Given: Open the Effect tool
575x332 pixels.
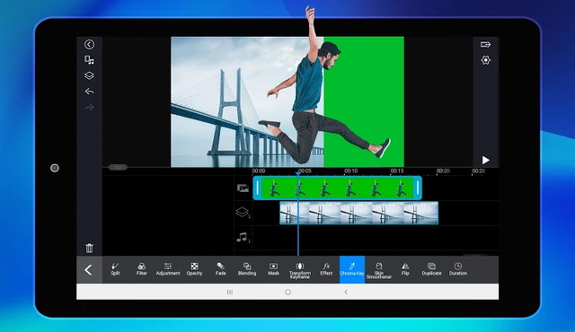Looking at the screenshot, I should click(326, 269).
